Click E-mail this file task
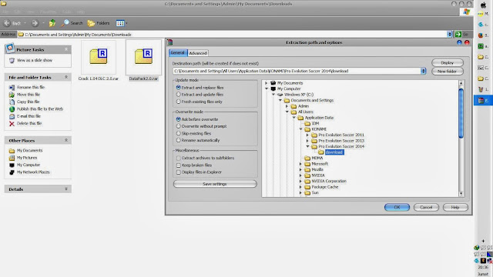This screenshot has width=493, height=277. pos(29,116)
